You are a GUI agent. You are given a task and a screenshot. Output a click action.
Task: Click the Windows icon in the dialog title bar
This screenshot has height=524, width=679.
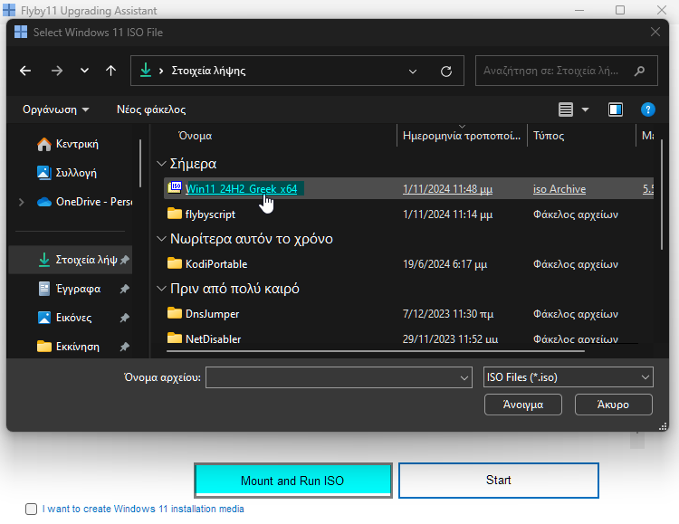(x=20, y=32)
